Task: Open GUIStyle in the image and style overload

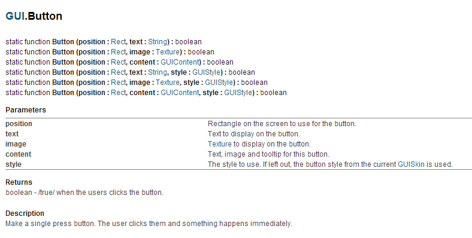Action: (219, 83)
